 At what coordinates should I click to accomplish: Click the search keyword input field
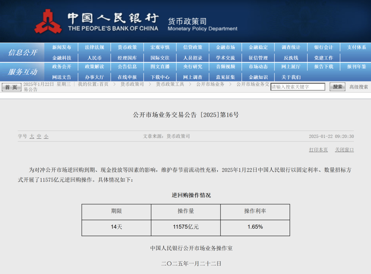[297, 87]
